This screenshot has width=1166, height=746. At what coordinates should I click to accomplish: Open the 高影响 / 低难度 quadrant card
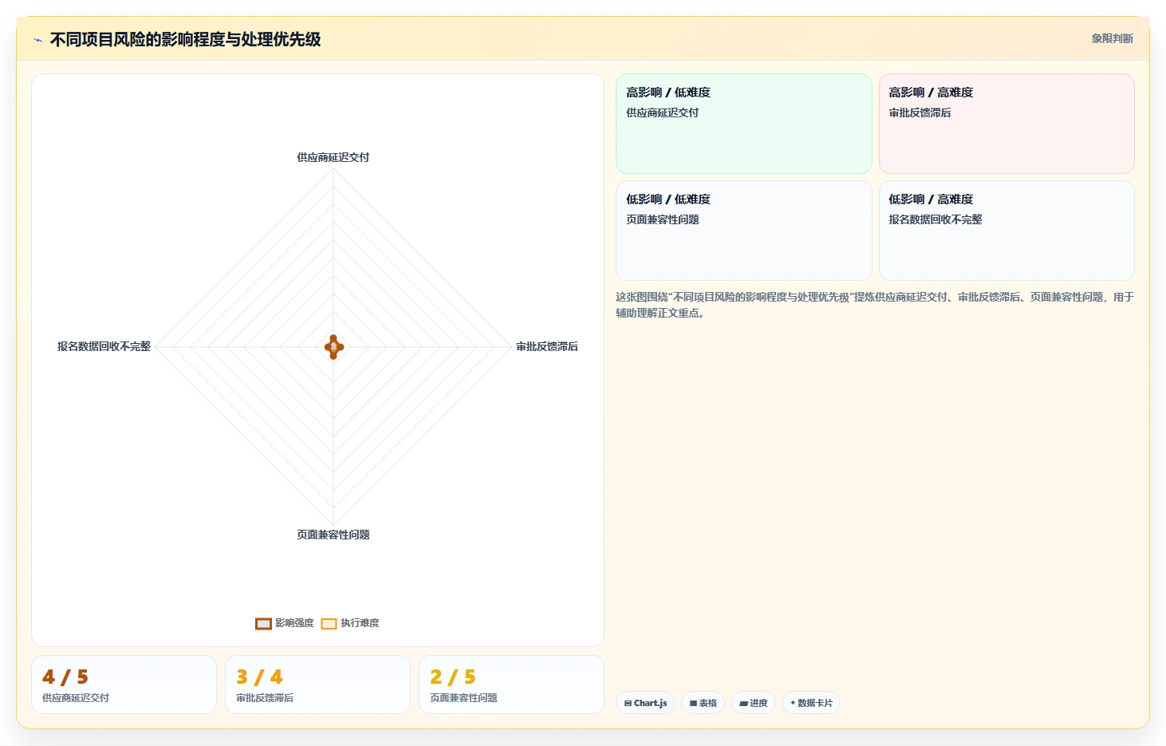(744, 124)
